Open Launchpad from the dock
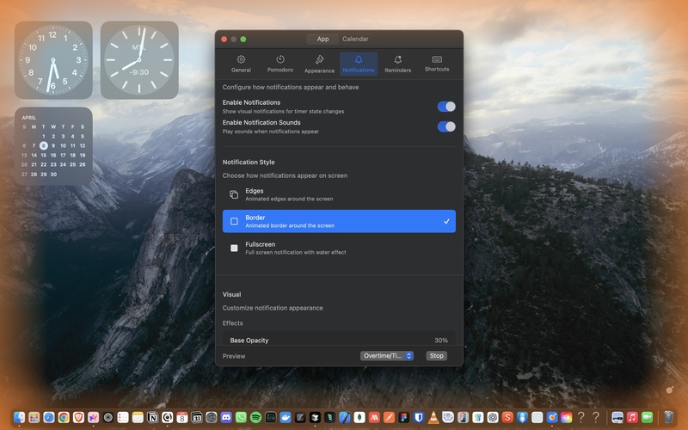This screenshot has height=430, width=688. pos(34,417)
